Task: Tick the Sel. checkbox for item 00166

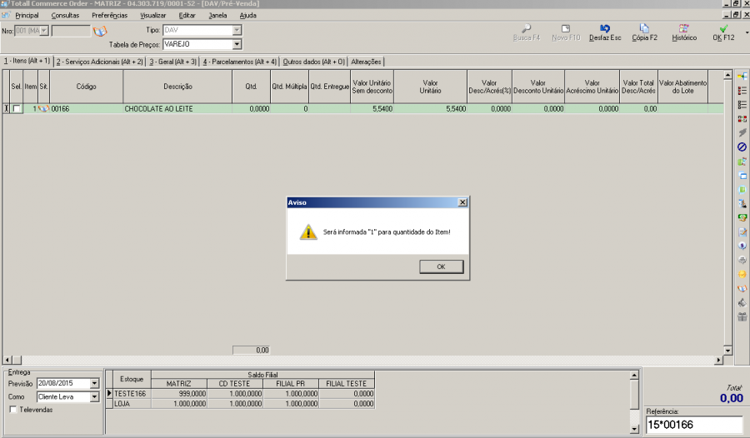Action: [x=17, y=108]
